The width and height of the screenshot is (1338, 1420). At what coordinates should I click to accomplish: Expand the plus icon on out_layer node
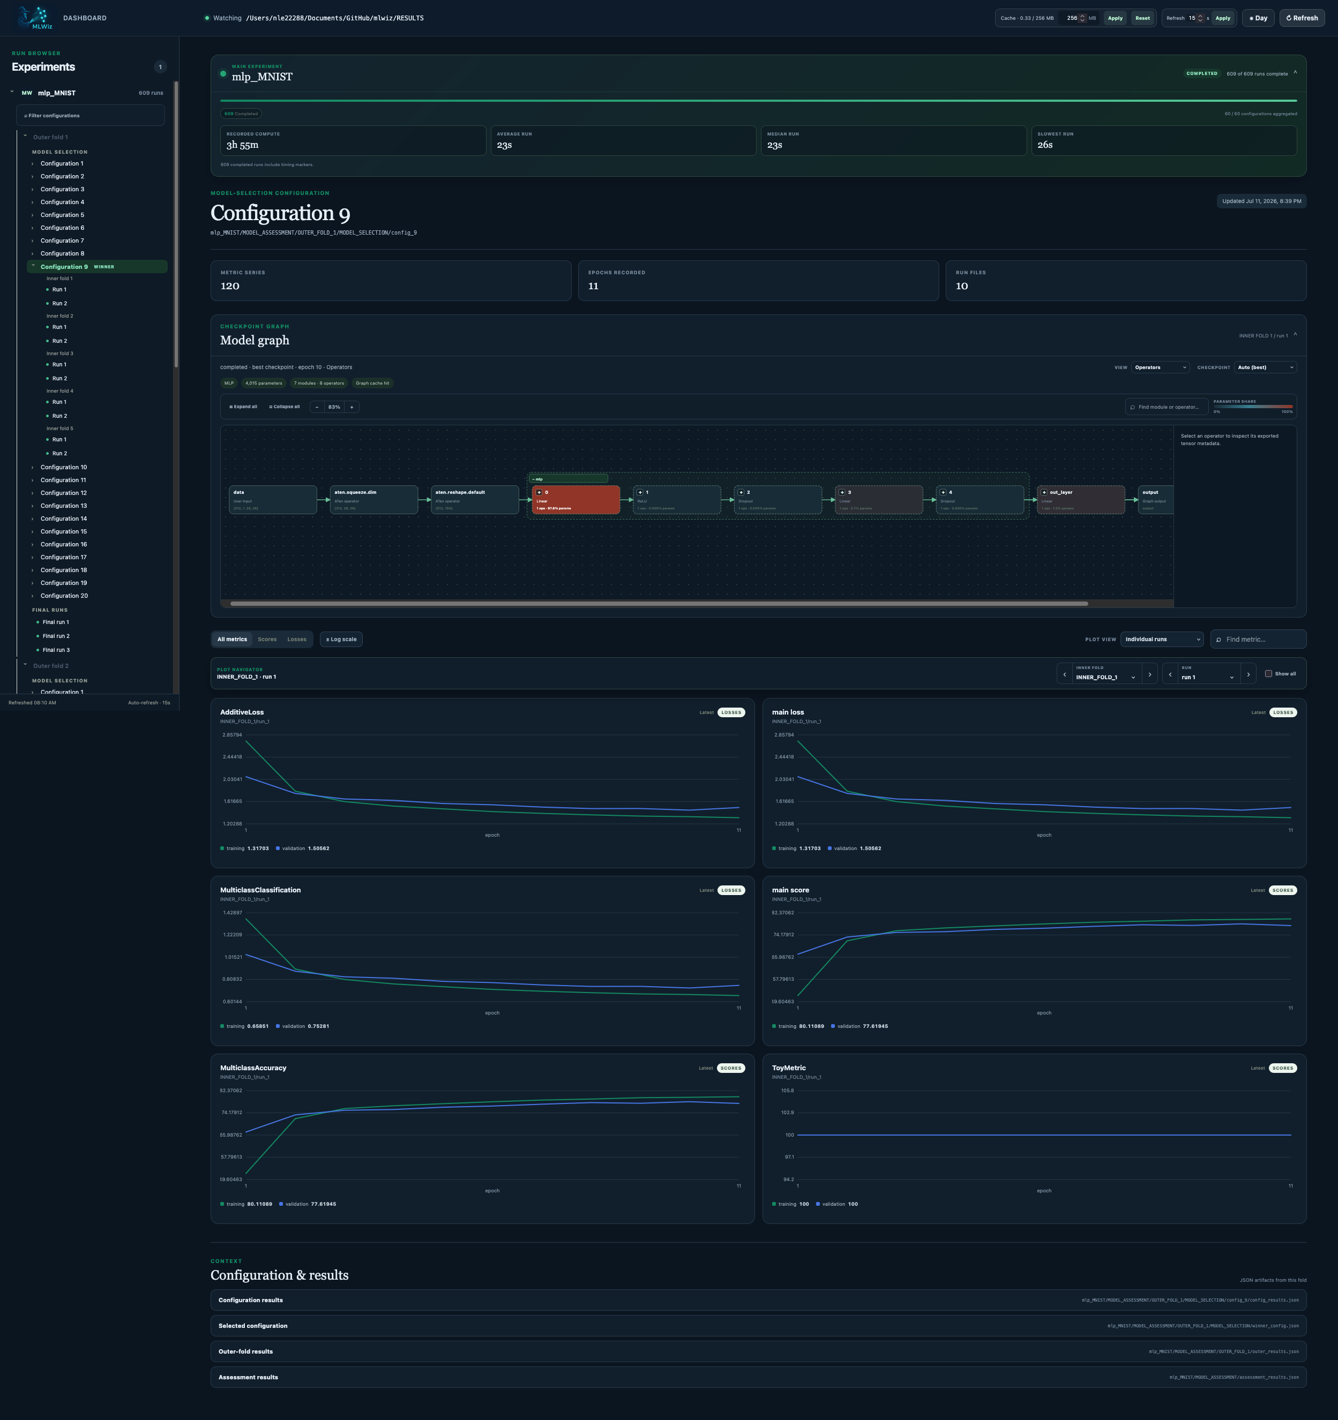click(x=1044, y=492)
